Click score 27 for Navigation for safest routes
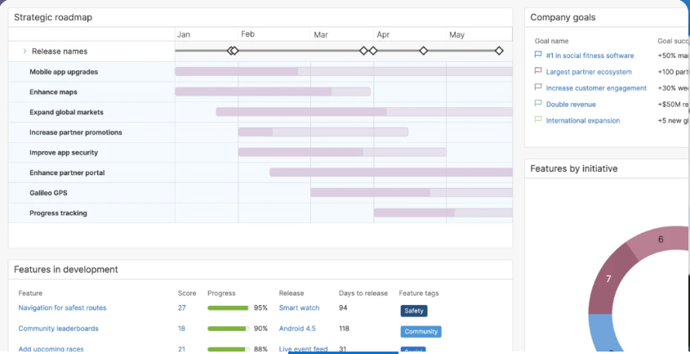Image resolution: width=690 pixels, height=354 pixels. coord(182,307)
